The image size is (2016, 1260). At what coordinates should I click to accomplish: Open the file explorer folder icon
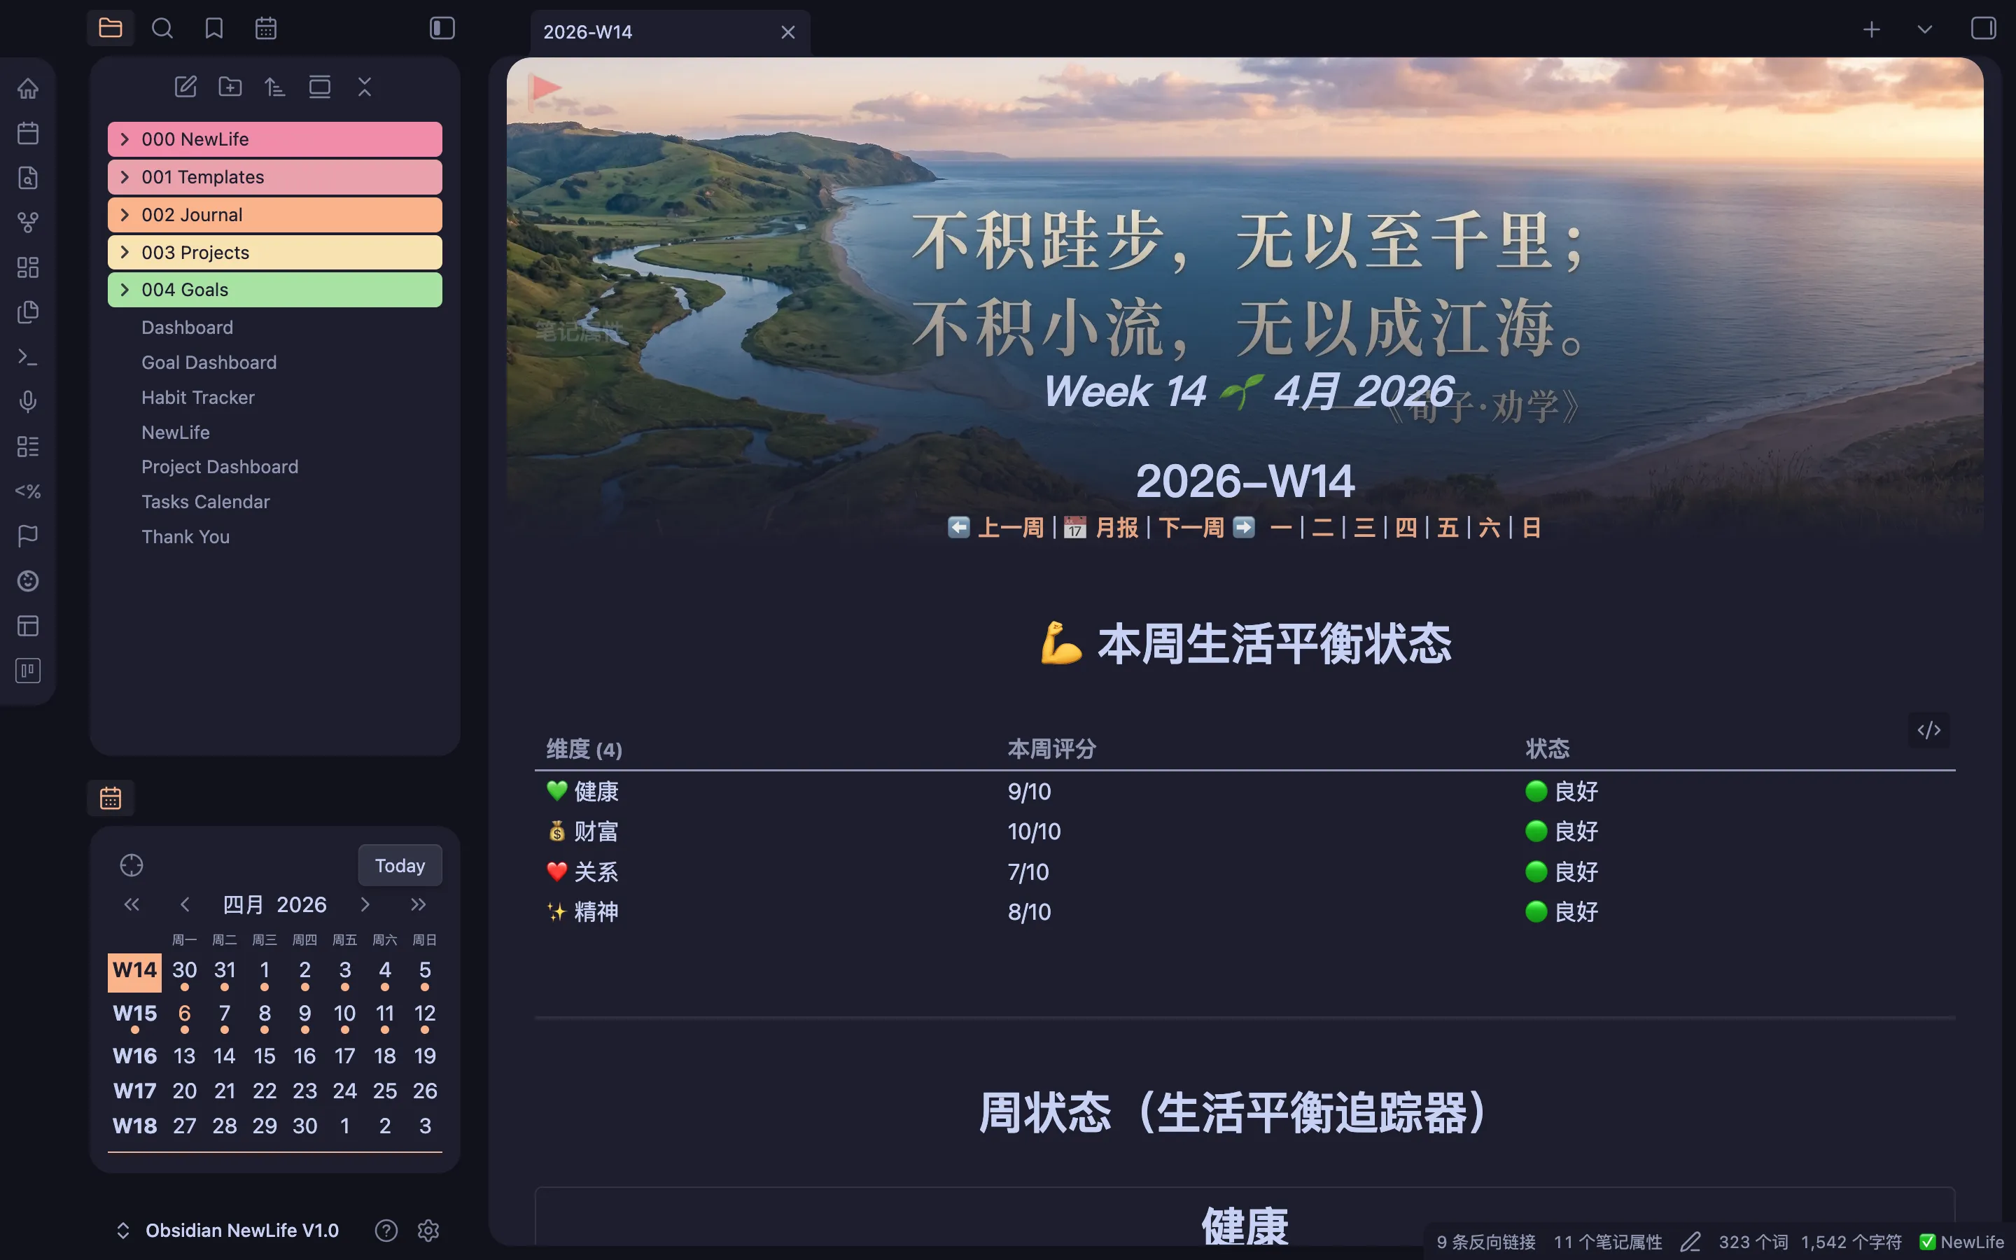pos(110,28)
